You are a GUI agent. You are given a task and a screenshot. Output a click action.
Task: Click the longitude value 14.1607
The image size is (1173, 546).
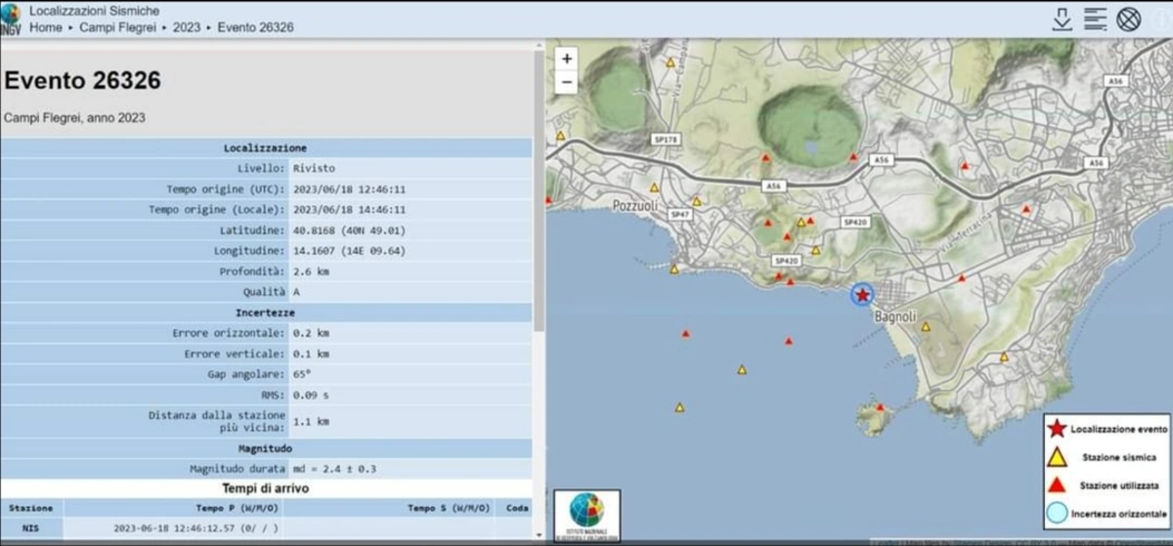pos(348,251)
